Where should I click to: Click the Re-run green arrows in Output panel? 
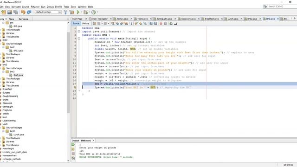(73, 145)
